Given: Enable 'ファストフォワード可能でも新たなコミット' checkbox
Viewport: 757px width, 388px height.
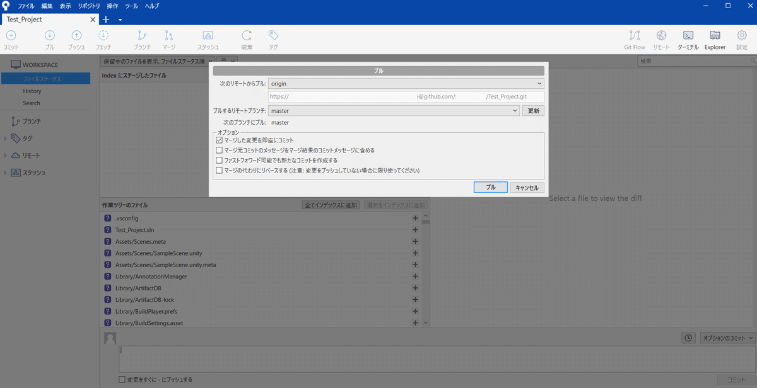Looking at the screenshot, I should click(x=219, y=160).
